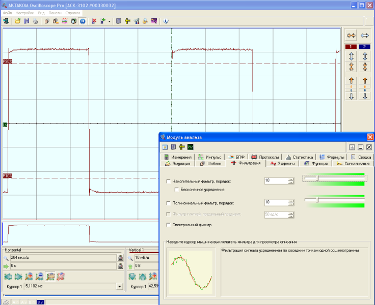Viewport: 375px width, 305px height.
Task: Toggle the Бесконечное усреднение checkbox
Action: (x=177, y=190)
